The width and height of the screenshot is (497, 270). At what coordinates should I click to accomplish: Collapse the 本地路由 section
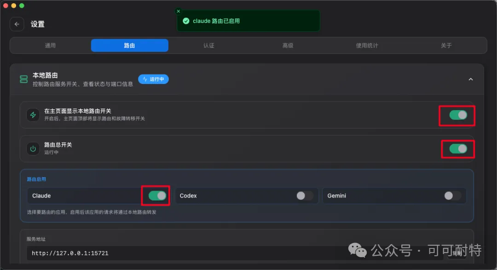(x=471, y=79)
